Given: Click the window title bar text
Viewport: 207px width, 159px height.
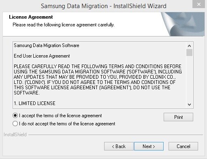Looking at the screenshot, I should click(x=104, y=6).
